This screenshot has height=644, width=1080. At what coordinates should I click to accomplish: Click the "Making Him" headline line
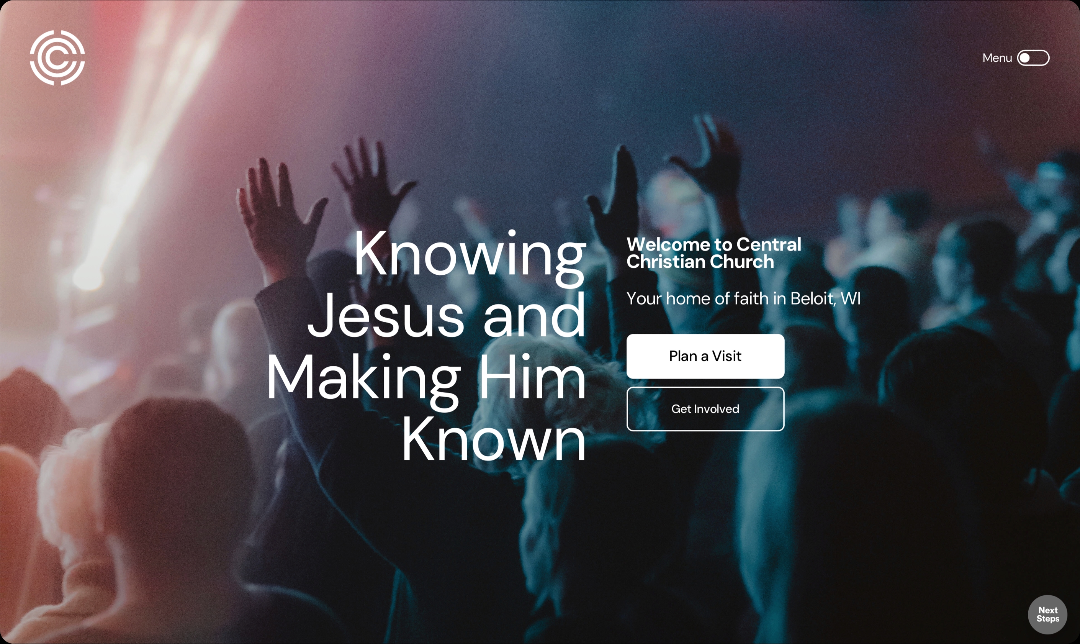(x=426, y=380)
